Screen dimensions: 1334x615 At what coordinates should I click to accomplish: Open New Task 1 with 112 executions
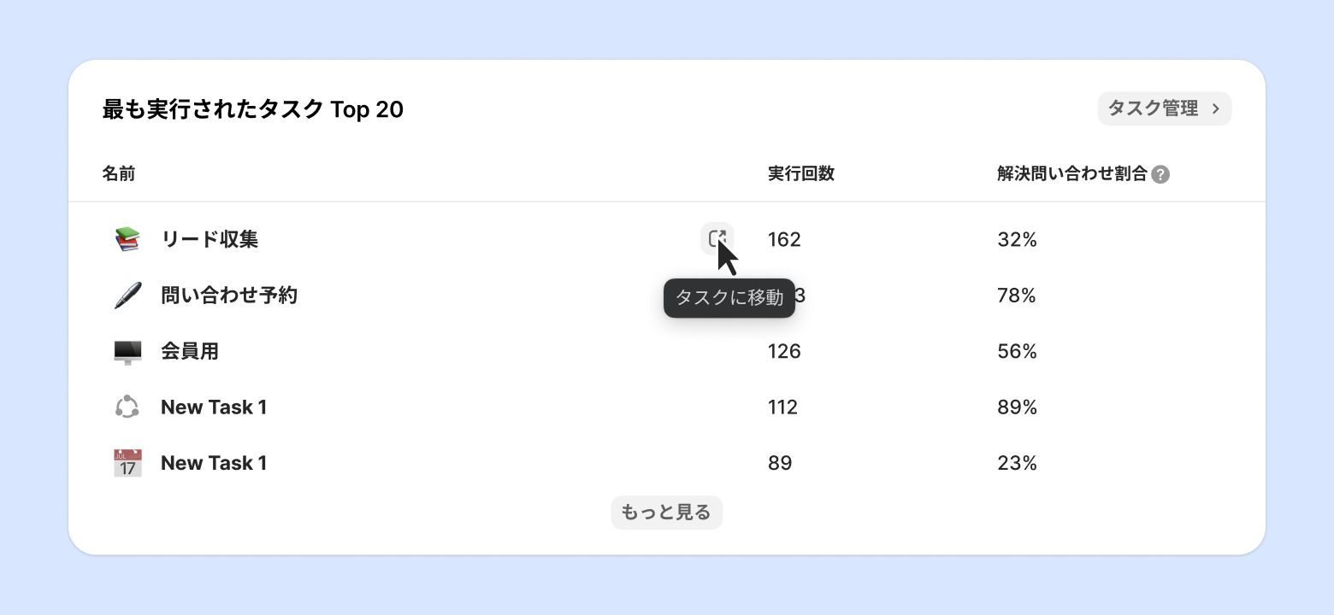click(214, 407)
